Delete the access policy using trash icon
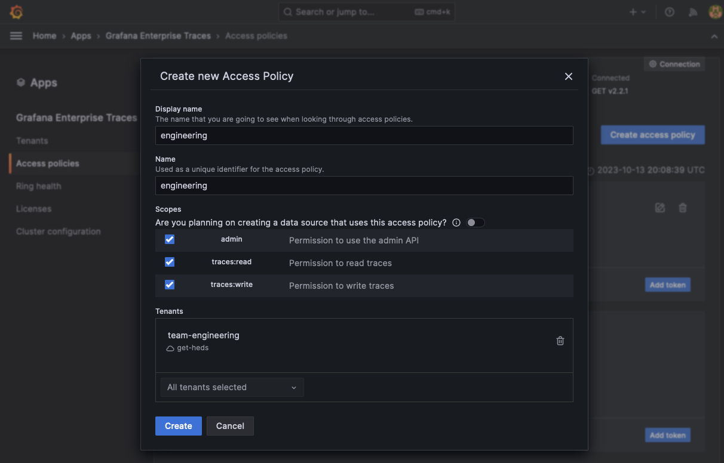This screenshot has height=463, width=724. click(683, 208)
